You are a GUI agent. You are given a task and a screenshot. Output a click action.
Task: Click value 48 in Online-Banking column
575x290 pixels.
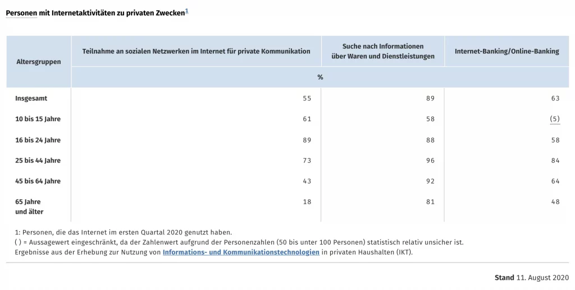[555, 202]
